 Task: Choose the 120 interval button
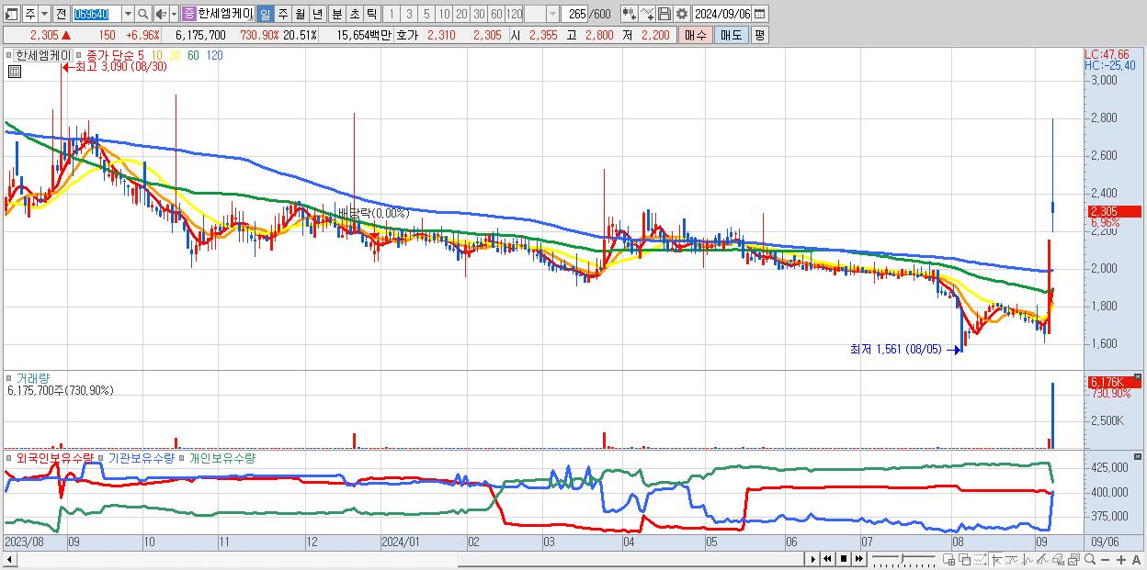coord(514,14)
